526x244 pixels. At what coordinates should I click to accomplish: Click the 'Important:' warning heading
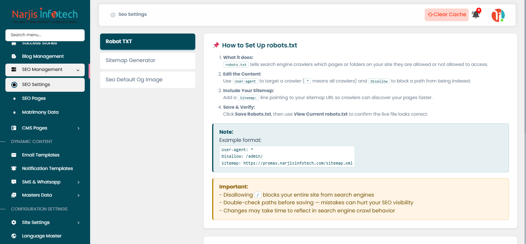(234, 187)
